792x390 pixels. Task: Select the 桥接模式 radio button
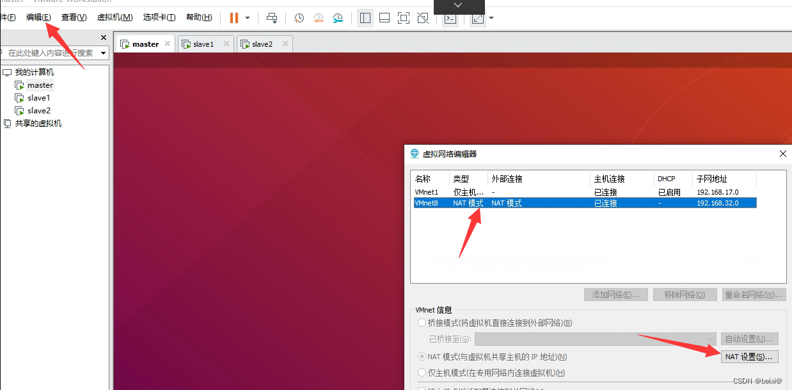click(422, 323)
